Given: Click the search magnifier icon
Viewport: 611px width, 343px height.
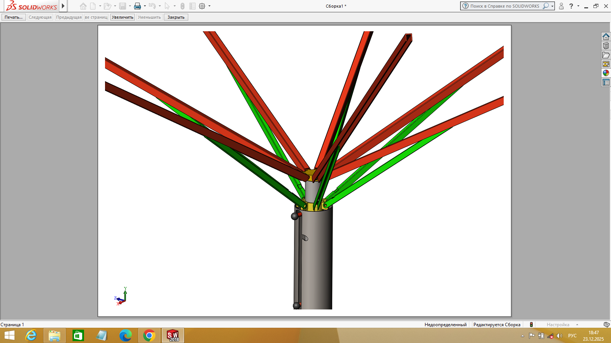Looking at the screenshot, I should [x=546, y=6].
